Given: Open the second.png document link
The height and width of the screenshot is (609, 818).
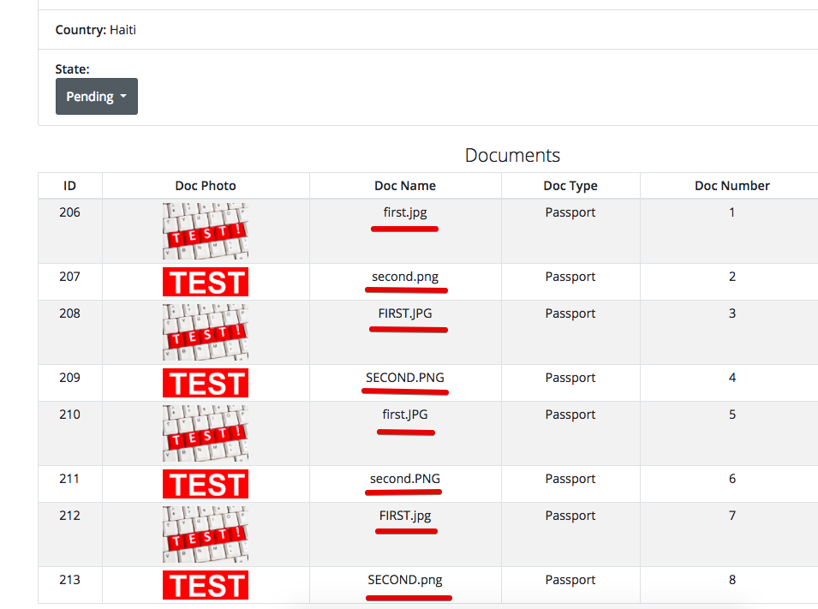Looking at the screenshot, I should [404, 276].
